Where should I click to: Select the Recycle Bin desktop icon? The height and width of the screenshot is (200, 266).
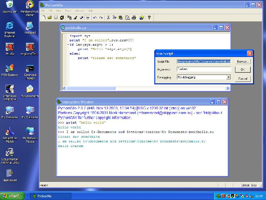point(10,7)
